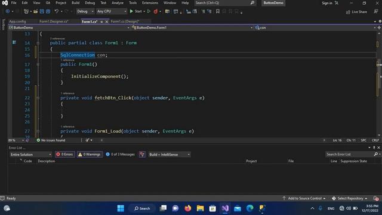This screenshot has height=215, width=382.
Task: Click the editor vertical scrollbar
Action: pyautogui.click(x=379, y=84)
